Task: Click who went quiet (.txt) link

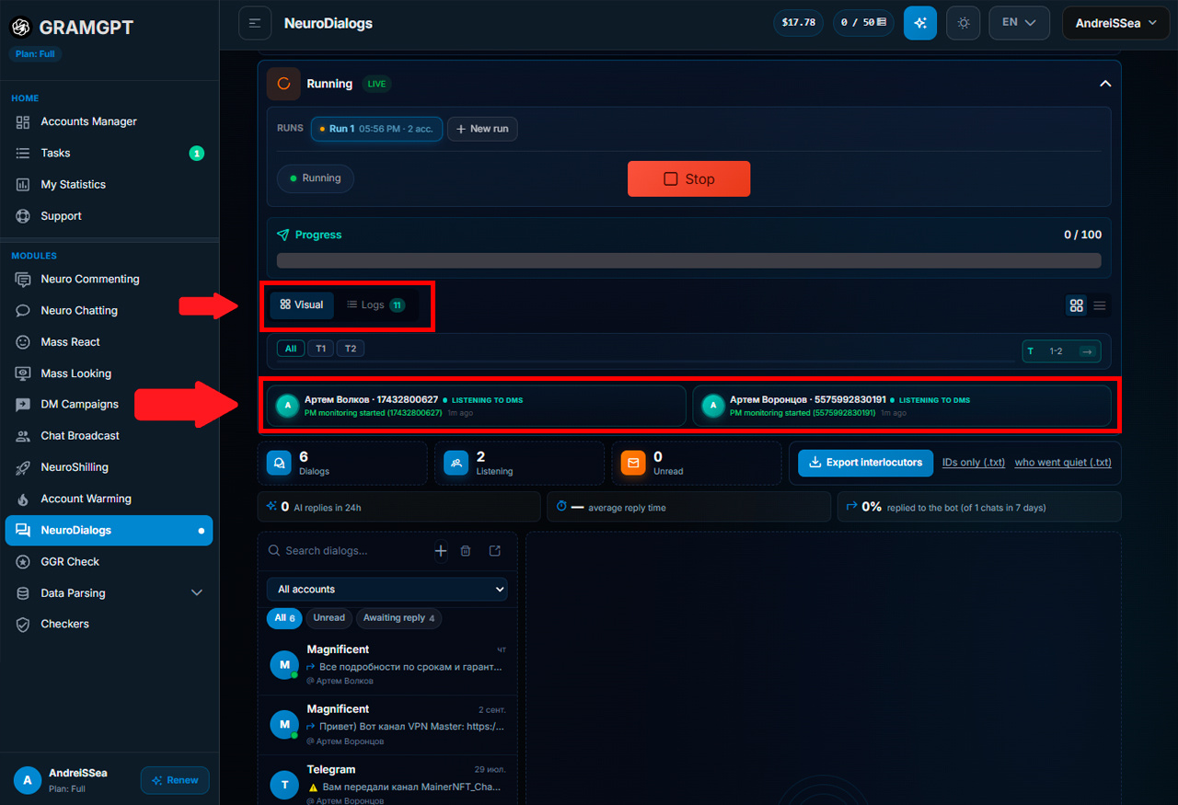Action: tap(1063, 463)
